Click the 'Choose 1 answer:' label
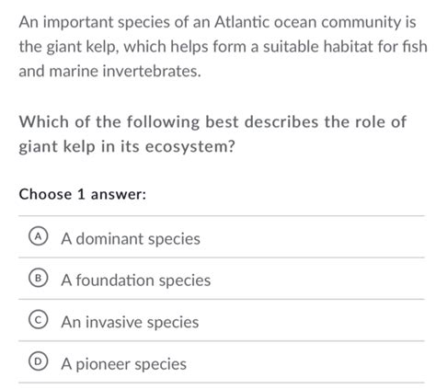436x389 pixels. point(83,194)
